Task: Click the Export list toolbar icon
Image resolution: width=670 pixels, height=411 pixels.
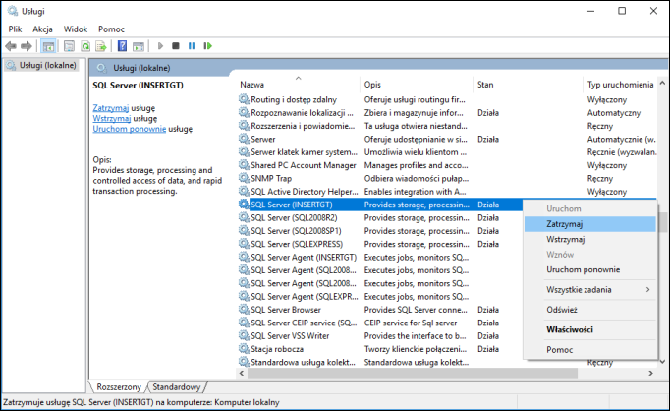Action: pyautogui.click(x=101, y=46)
